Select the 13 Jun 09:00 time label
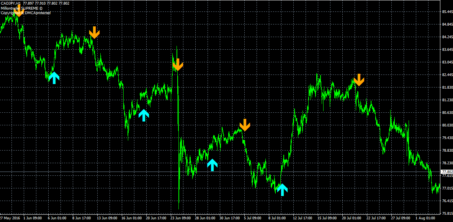The image size is (453, 222). pyautogui.click(x=107, y=218)
